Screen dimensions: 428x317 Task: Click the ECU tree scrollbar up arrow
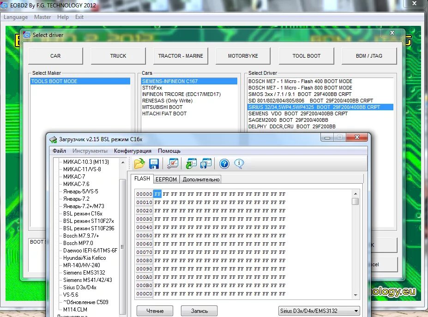[x=123, y=162]
